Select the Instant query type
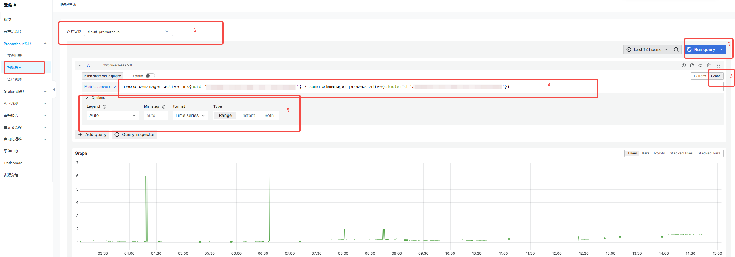The width and height of the screenshot is (735, 257). (248, 115)
